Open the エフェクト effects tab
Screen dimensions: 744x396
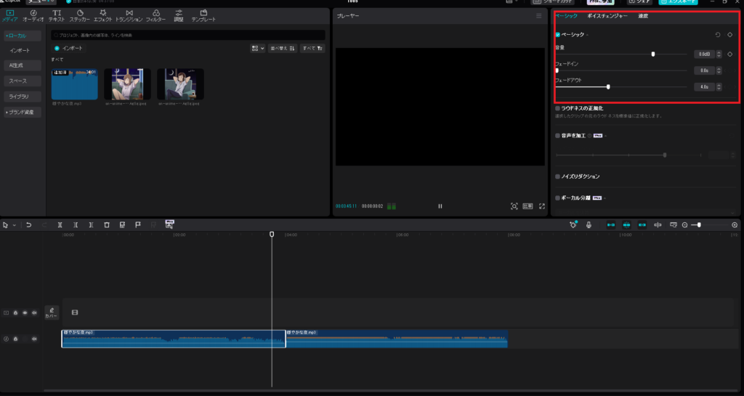coord(103,16)
